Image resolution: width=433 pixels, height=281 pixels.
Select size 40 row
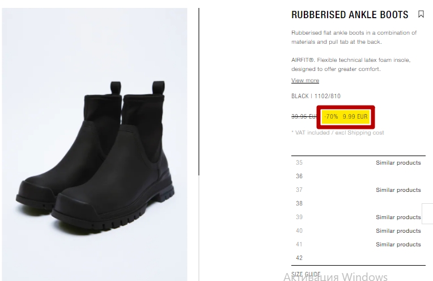pyautogui.click(x=358, y=230)
